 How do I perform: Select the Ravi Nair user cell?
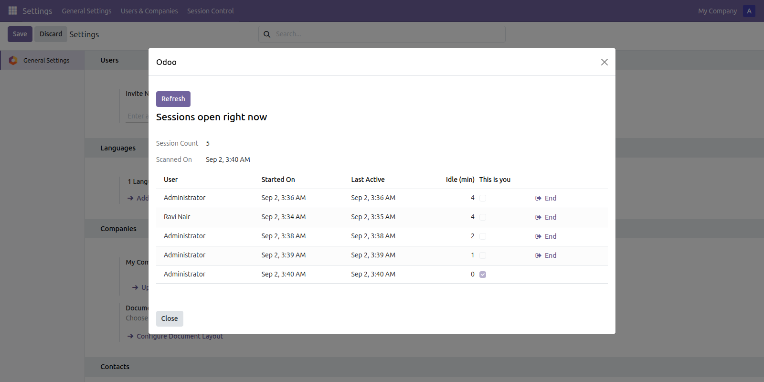(x=177, y=217)
